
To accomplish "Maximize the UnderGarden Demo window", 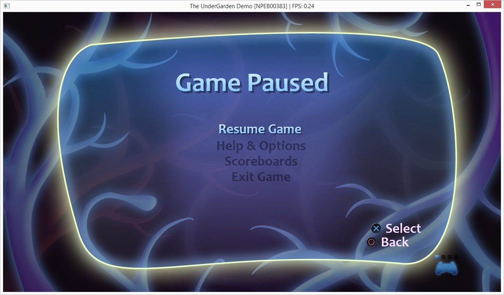I will pyautogui.click(x=479, y=5).
